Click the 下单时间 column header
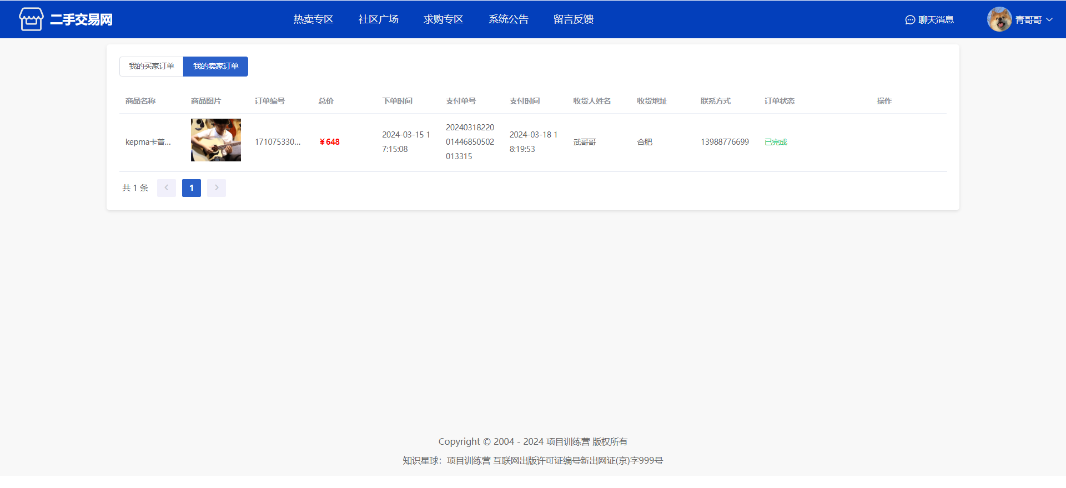This screenshot has height=488, width=1066. 397,101
